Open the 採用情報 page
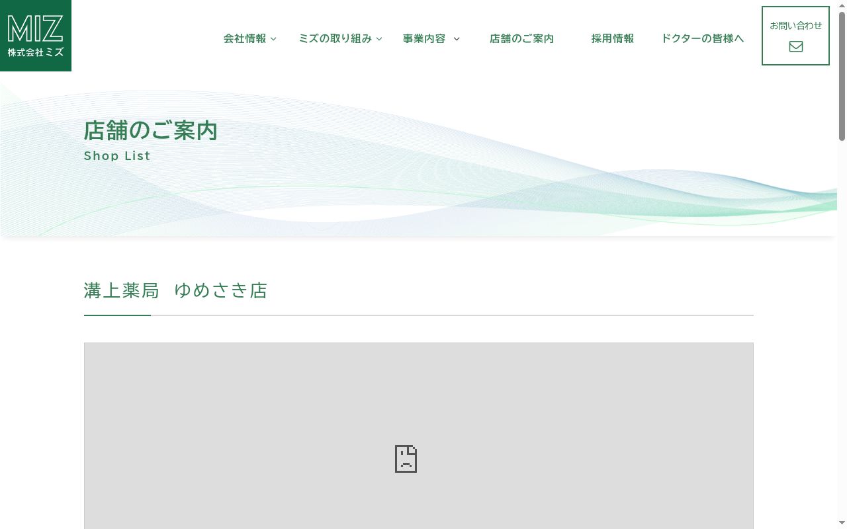The width and height of the screenshot is (847, 529). pos(613,38)
